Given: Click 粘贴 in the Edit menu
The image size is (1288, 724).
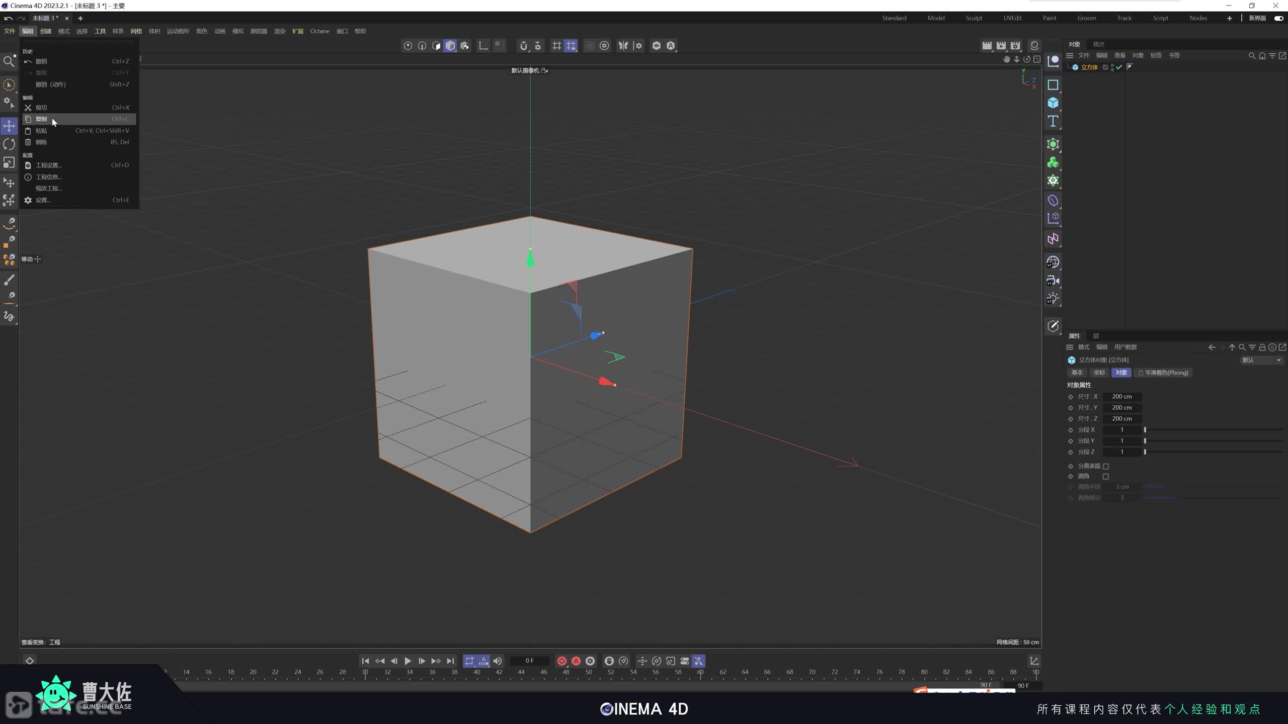Looking at the screenshot, I should coord(41,131).
